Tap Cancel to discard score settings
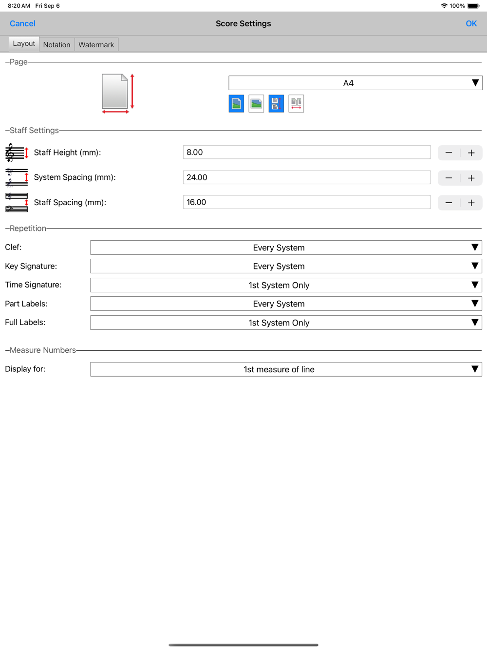Screen dimensions: 487x650 coord(22,23)
